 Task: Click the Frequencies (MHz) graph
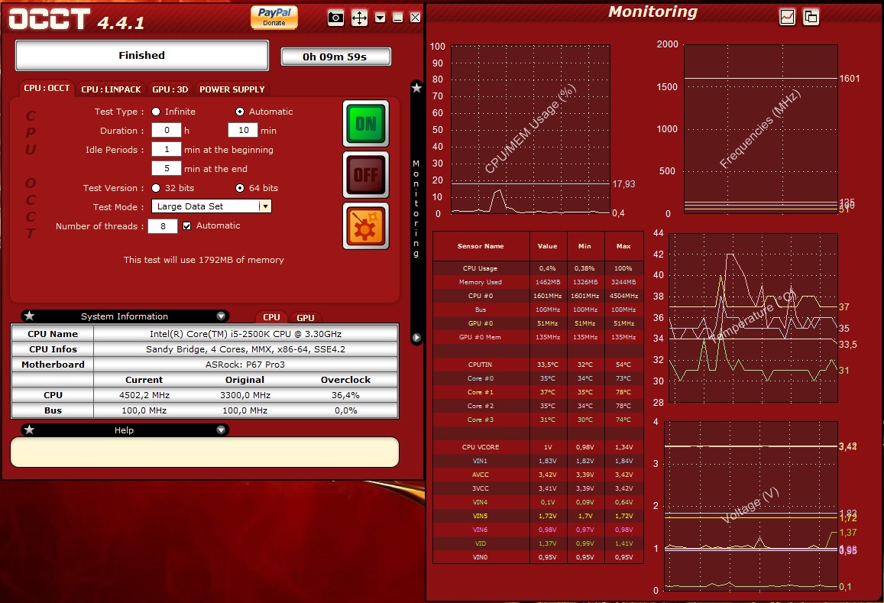tap(760, 129)
